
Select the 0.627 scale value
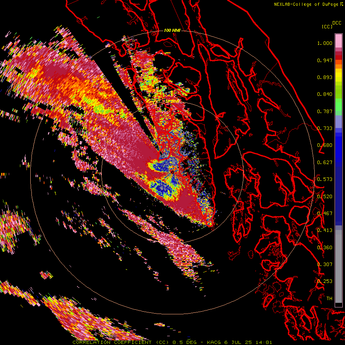(325, 163)
